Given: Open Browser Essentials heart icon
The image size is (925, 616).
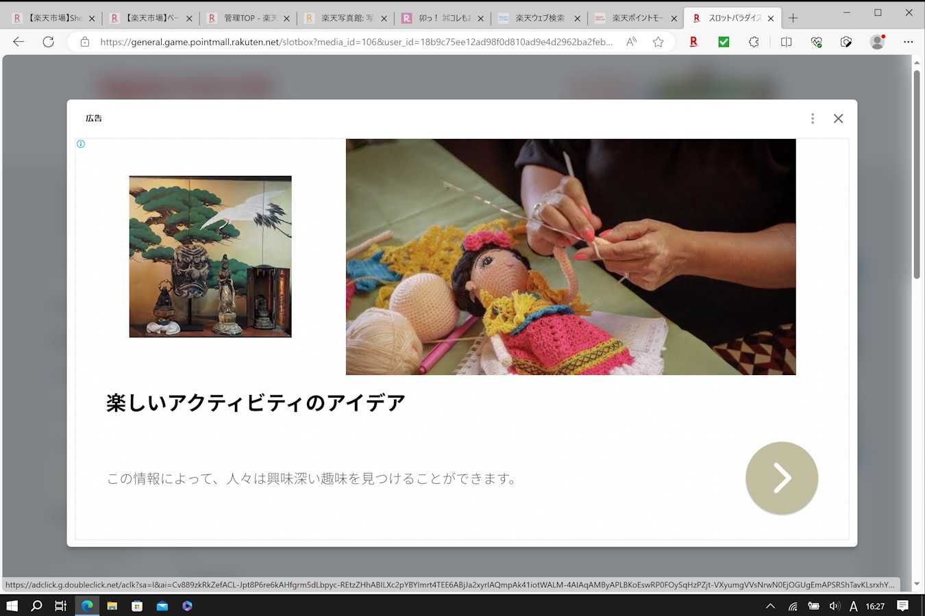Looking at the screenshot, I should pyautogui.click(x=816, y=42).
